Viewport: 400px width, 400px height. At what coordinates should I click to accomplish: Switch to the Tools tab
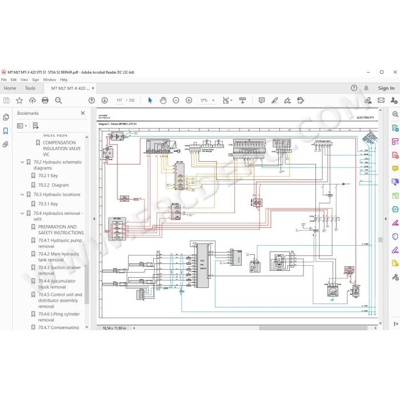(x=30, y=88)
